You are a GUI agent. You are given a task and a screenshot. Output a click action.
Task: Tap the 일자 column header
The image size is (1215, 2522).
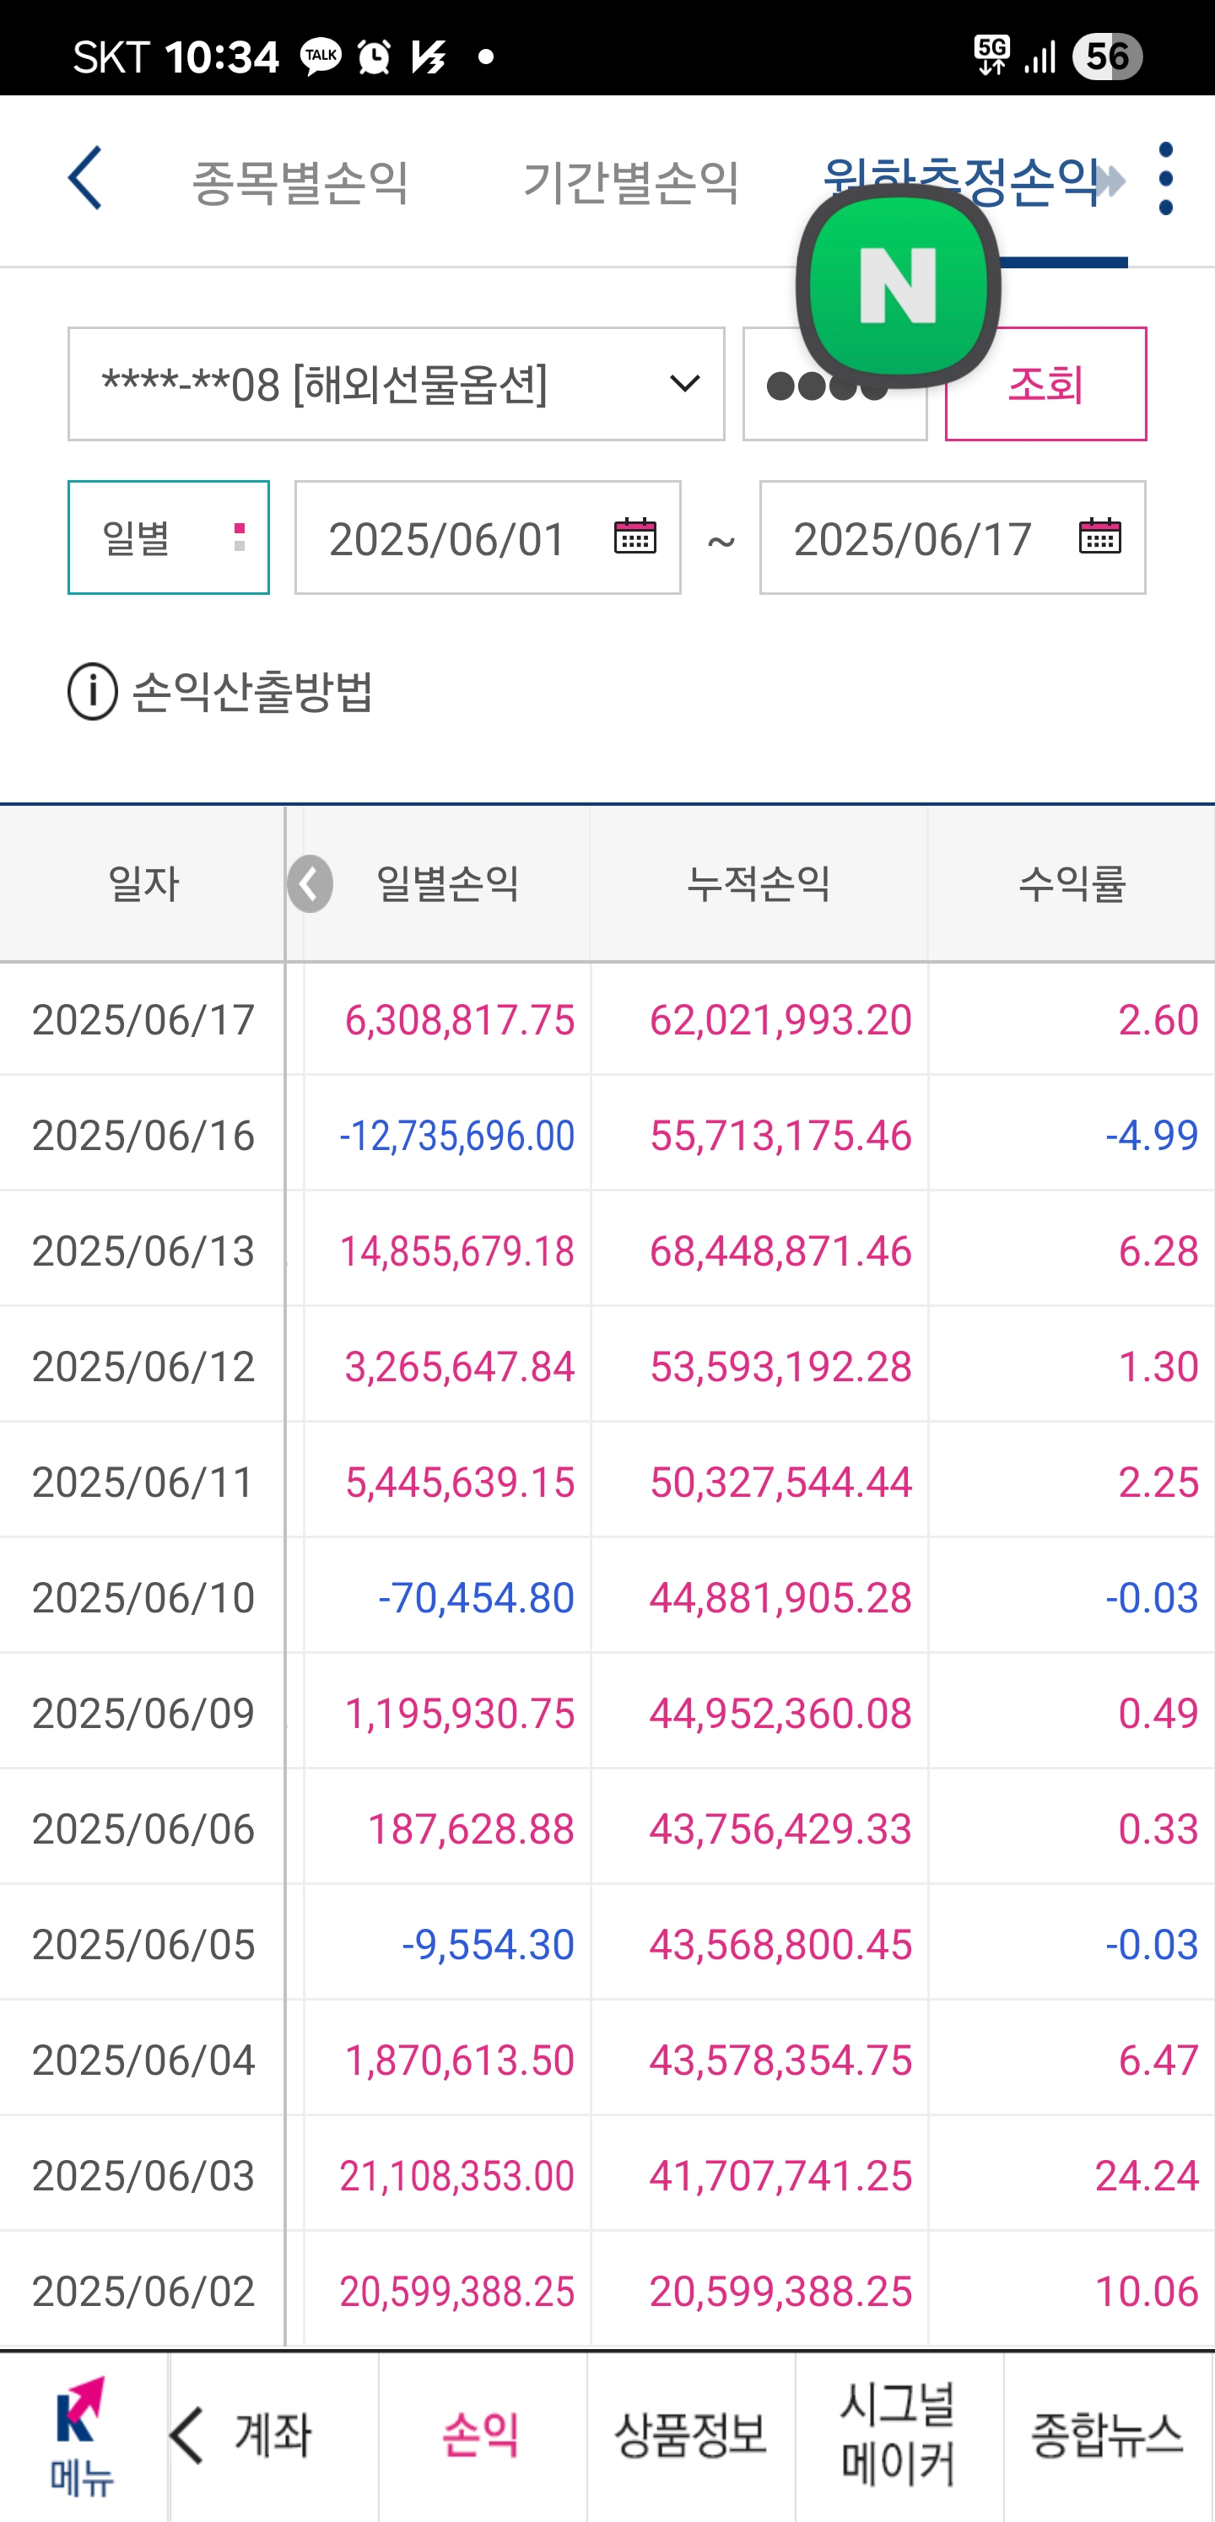[143, 883]
